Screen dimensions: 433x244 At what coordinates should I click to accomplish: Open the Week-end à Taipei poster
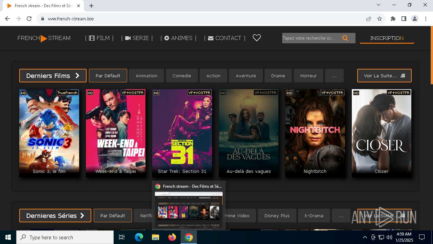[116, 133]
